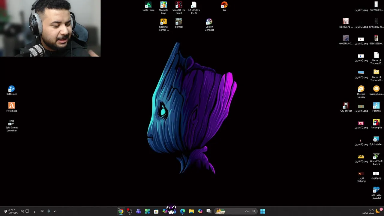Open the Ubisoft Connect shortcut
The height and width of the screenshot is (216, 384).
point(209,25)
